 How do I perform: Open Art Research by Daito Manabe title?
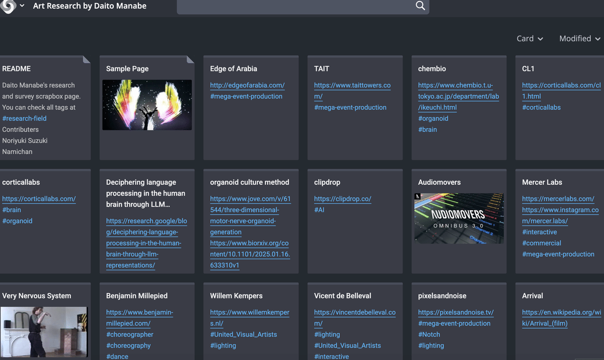(x=90, y=6)
